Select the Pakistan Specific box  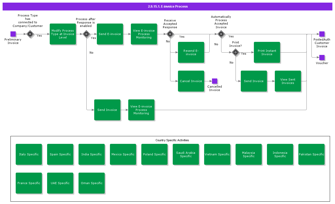click(311, 154)
